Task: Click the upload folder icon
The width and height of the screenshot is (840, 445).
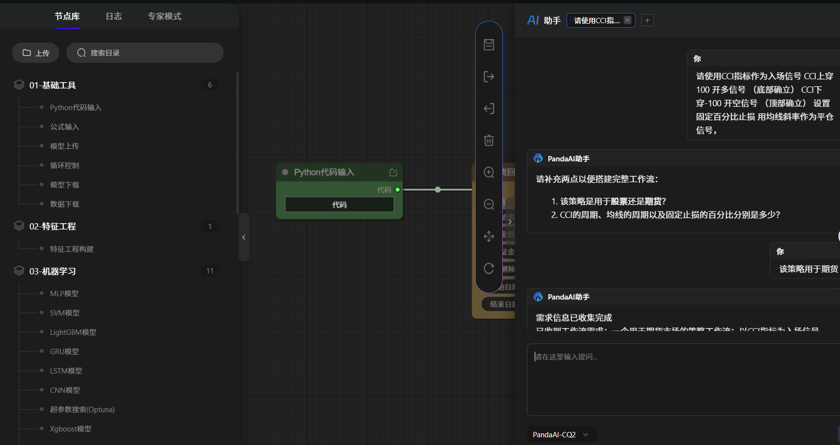Action: click(27, 53)
